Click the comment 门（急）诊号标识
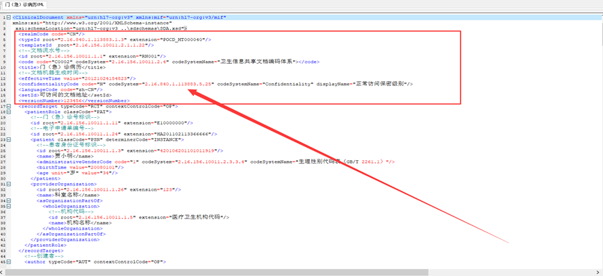Image resolution: width=603 pixels, height=276 pixels. point(65,117)
